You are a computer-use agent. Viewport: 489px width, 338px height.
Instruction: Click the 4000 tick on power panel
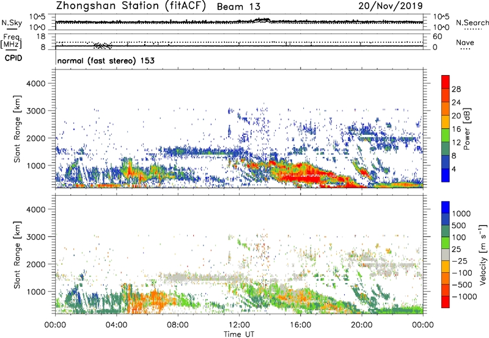tap(35, 84)
